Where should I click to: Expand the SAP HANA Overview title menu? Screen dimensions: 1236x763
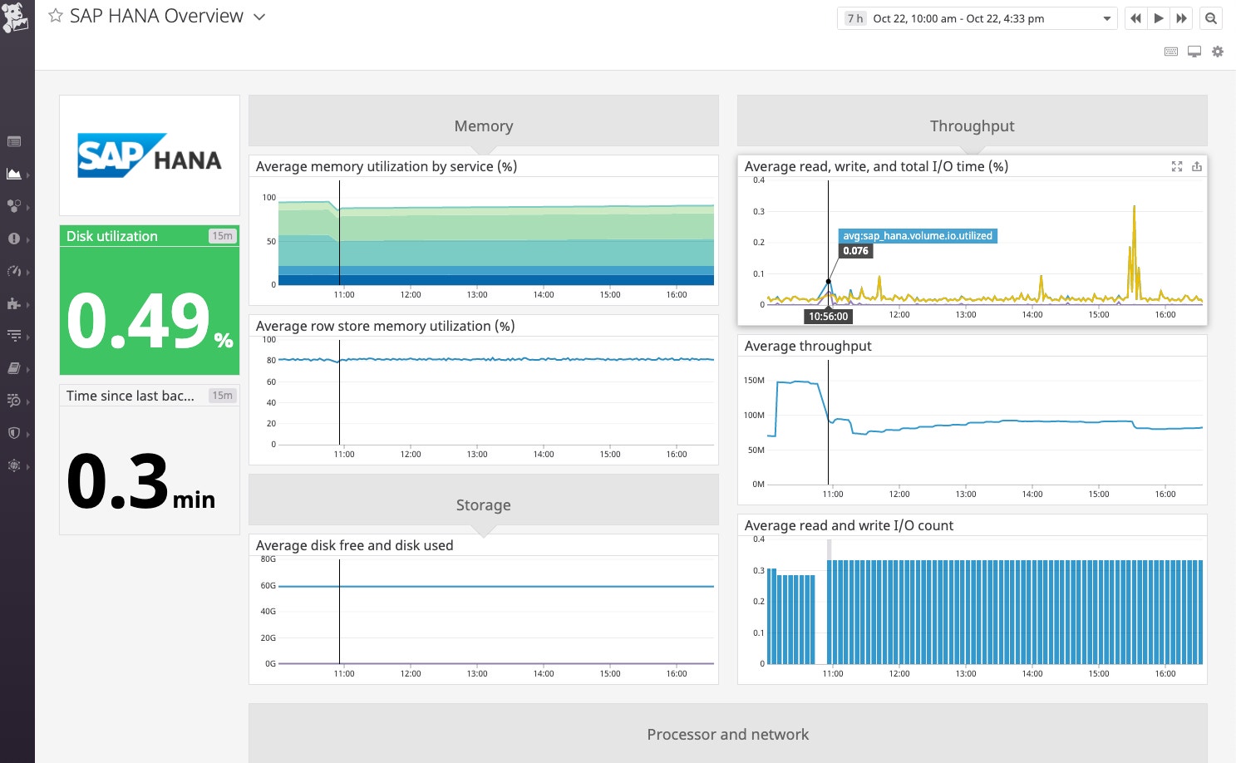[259, 17]
